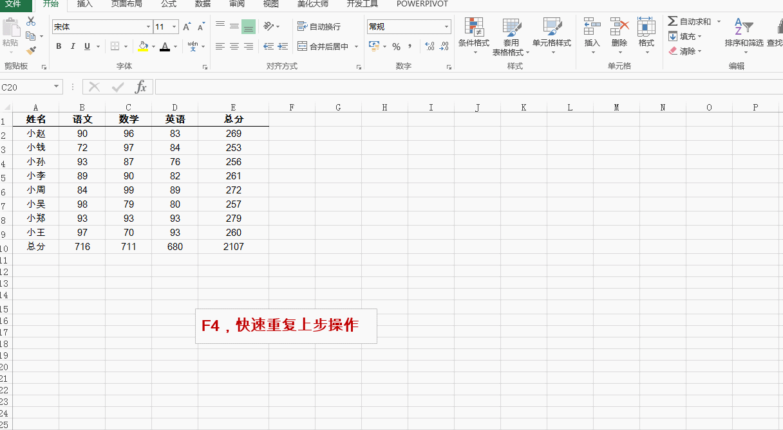The height and width of the screenshot is (430, 783).
Task: Toggle Bold formatting
Action: click(x=59, y=46)
